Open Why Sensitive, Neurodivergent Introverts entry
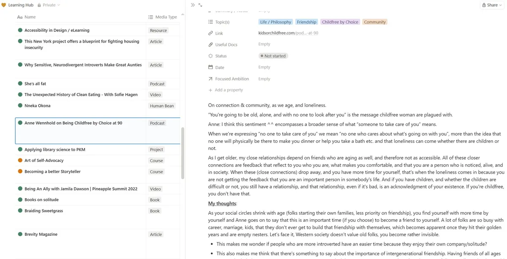Screen dimensions: 507x259 83,65
